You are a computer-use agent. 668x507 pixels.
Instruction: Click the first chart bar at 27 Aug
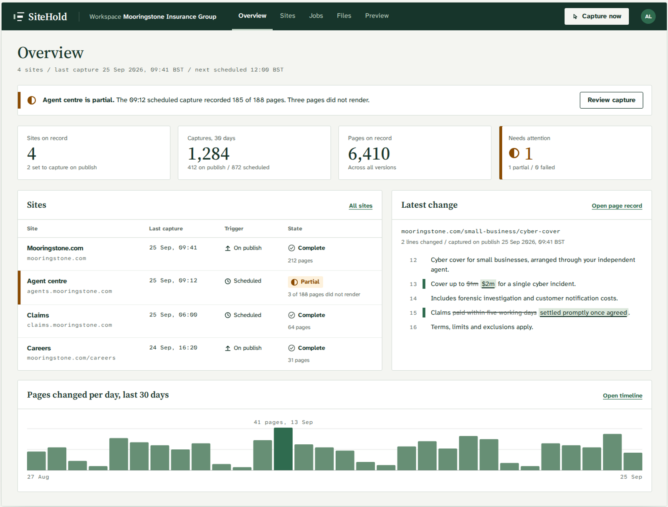(x=36, y=461)
